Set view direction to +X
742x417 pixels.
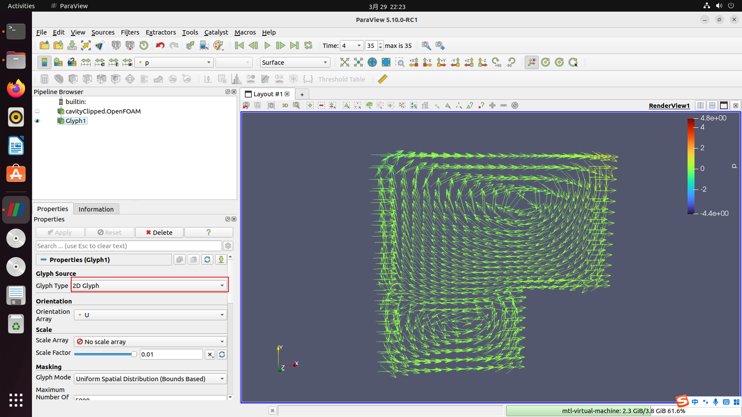point(414,62)
